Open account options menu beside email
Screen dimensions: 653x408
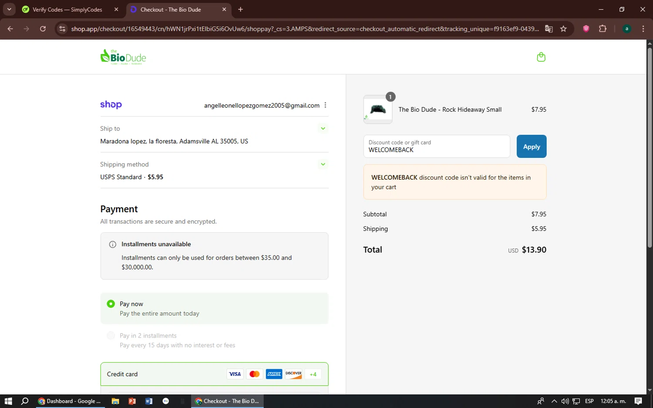click(325, 105)
